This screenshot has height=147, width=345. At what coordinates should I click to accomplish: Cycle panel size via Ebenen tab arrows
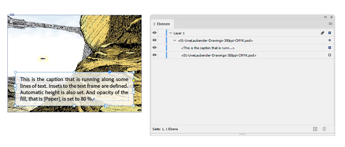tap(154, 24)
